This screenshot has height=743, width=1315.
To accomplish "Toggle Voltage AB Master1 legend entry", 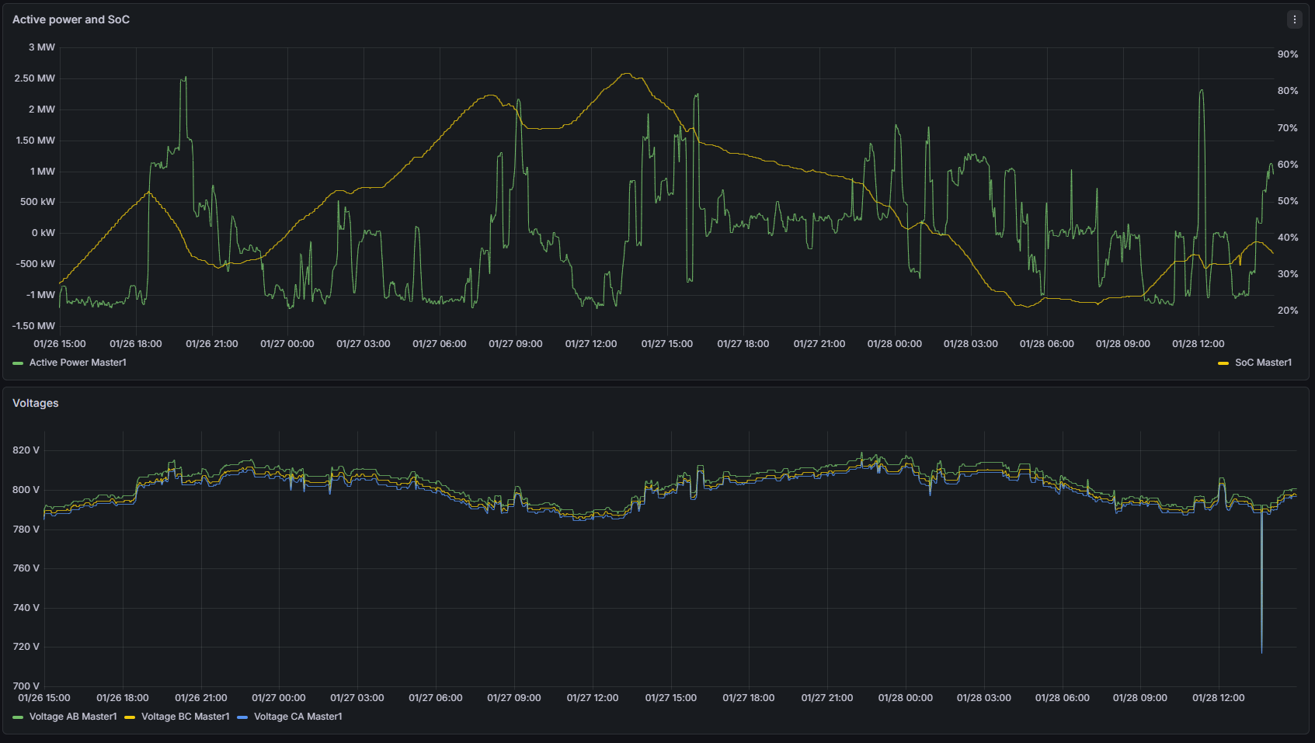I will coord(73,717).
